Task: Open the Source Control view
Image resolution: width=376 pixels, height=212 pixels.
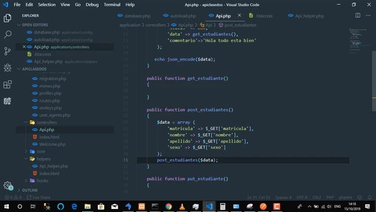Action: tap(8, 51)
